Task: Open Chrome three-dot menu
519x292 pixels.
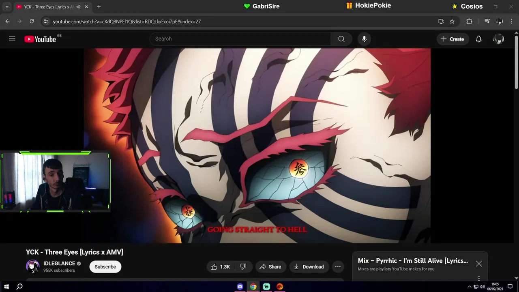Action: (x=512, y=21)
